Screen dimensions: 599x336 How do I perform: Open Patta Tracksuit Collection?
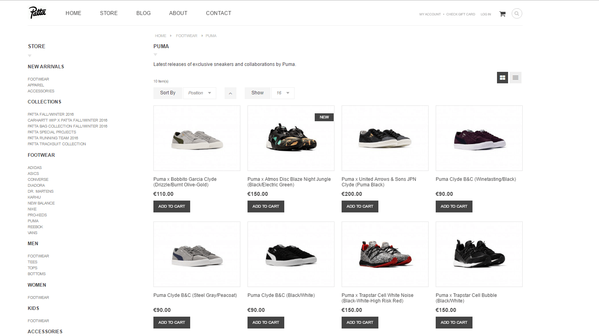pyautogui.click(x=57, y=144)
